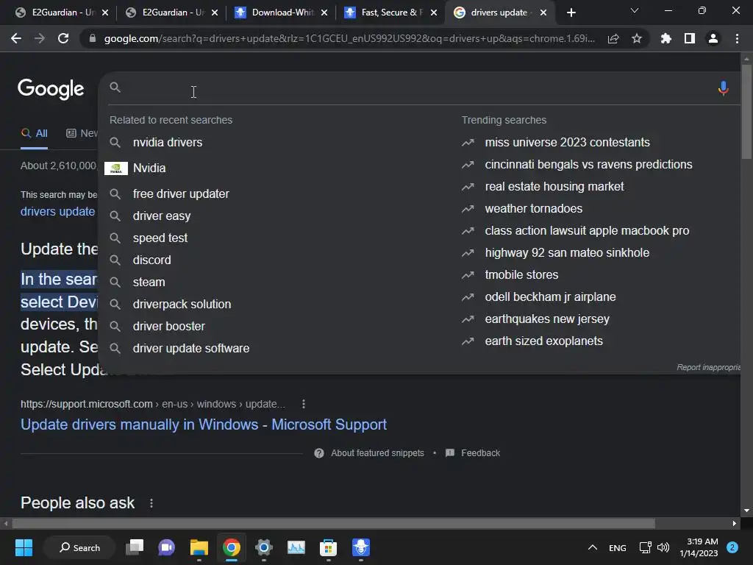Open Microsoft Store from the taskbar
The width and height of the screenshot is (753, 565).
point(329,547)
